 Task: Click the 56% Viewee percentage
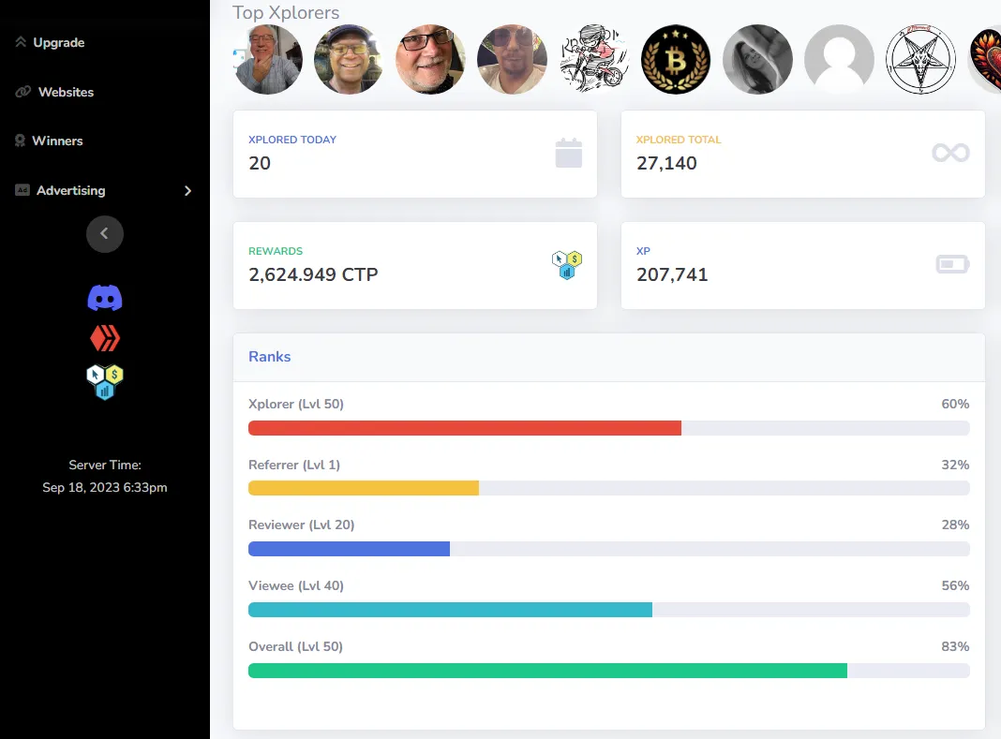pos(955,585)
